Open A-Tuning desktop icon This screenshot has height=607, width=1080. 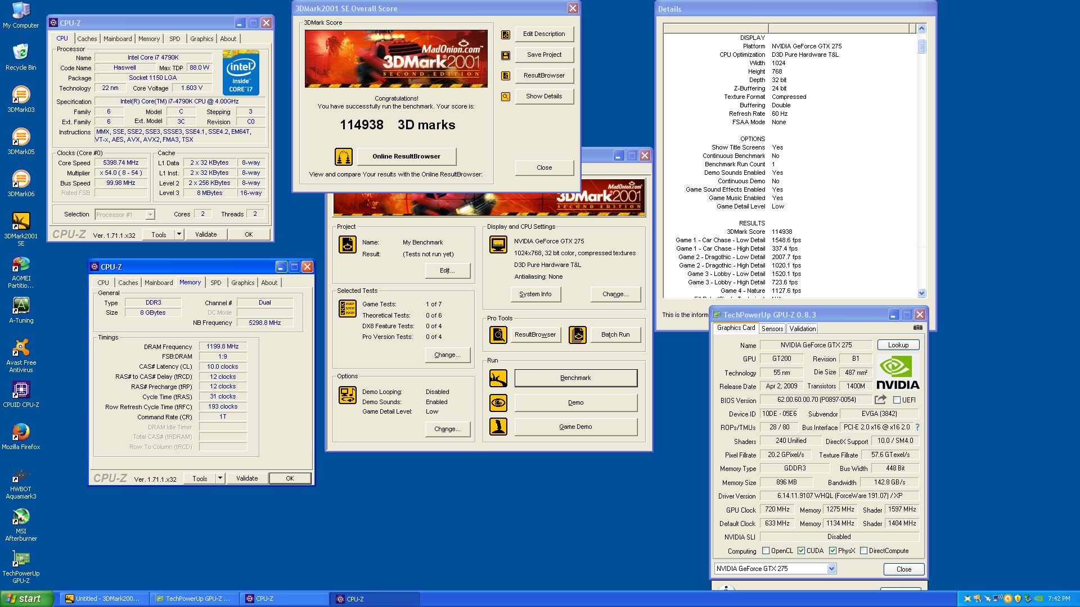coord(21,310)
